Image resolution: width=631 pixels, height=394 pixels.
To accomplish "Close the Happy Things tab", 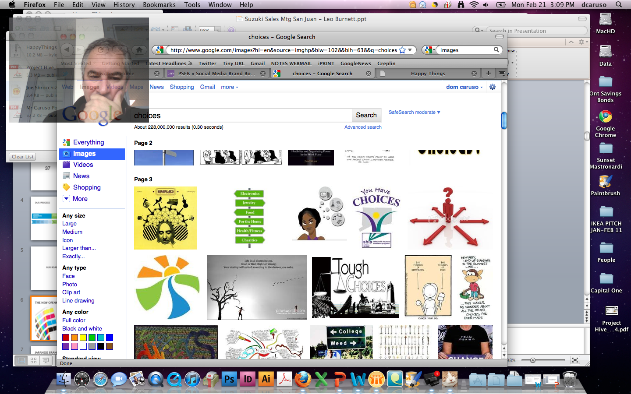I will 474,74.
